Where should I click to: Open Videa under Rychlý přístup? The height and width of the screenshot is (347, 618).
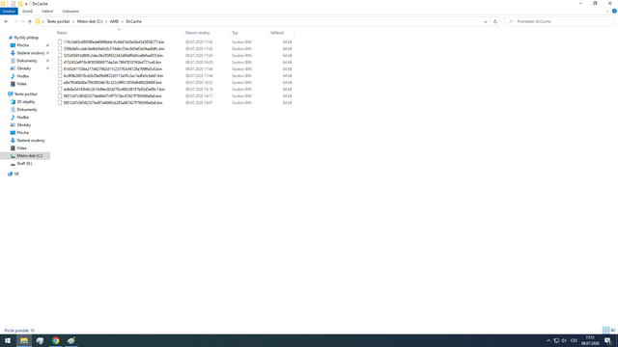pos(21,84)
